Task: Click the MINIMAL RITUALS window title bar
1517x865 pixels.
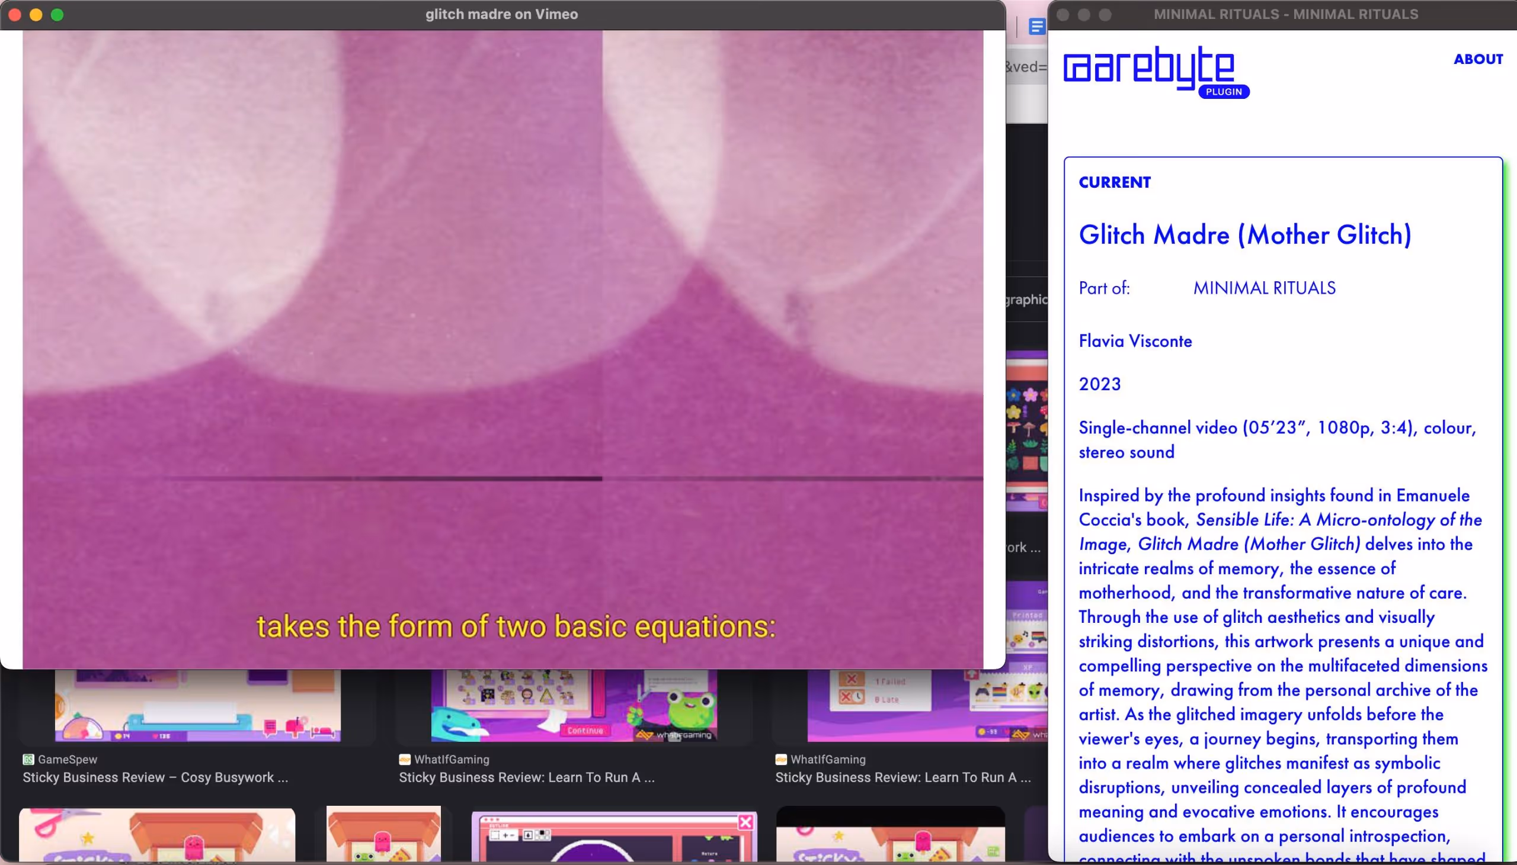Action: tap(1285, 14)
